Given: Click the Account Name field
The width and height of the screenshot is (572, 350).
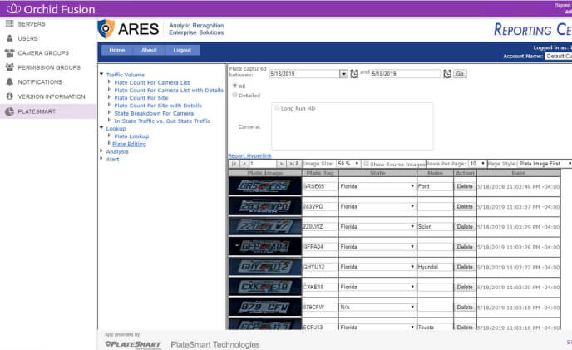Looking at the screenshot, I should (559, 57).
